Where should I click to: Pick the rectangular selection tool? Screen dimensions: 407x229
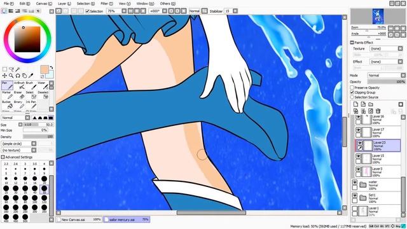coord(4,69)
